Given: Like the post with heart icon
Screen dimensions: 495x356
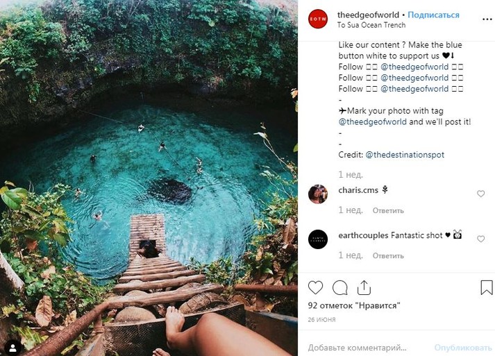Looking at the screenshot, I should [x=316, y=287].
